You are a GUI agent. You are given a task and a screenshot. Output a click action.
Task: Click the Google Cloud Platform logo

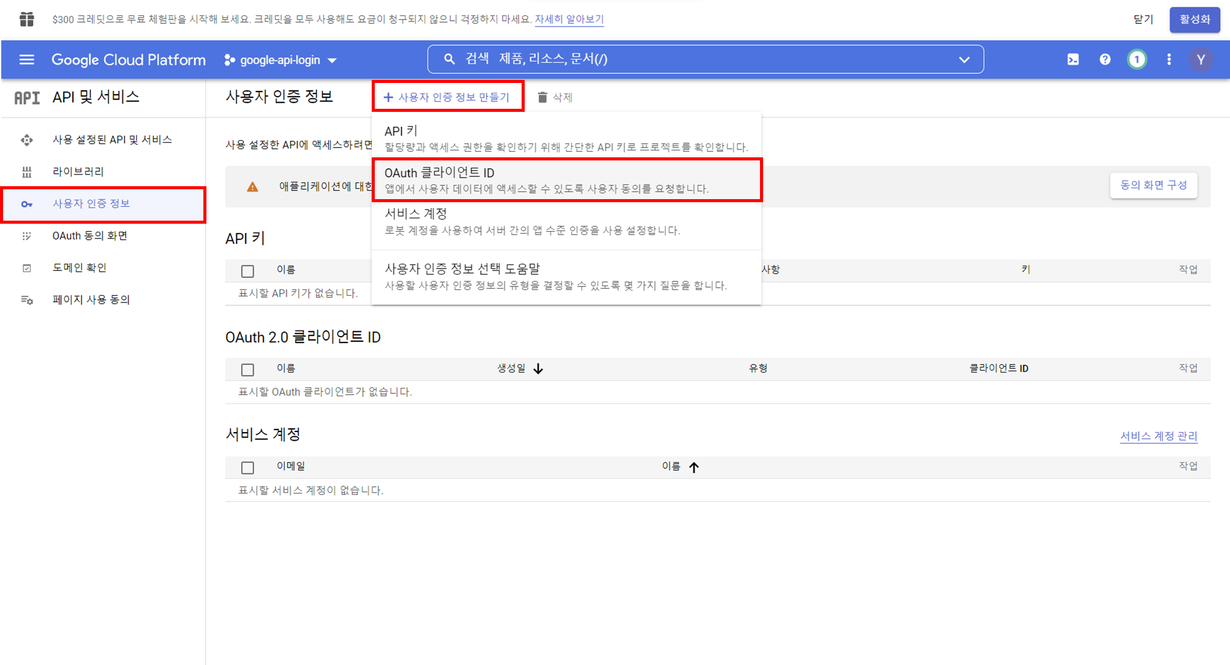click(128, 60)
